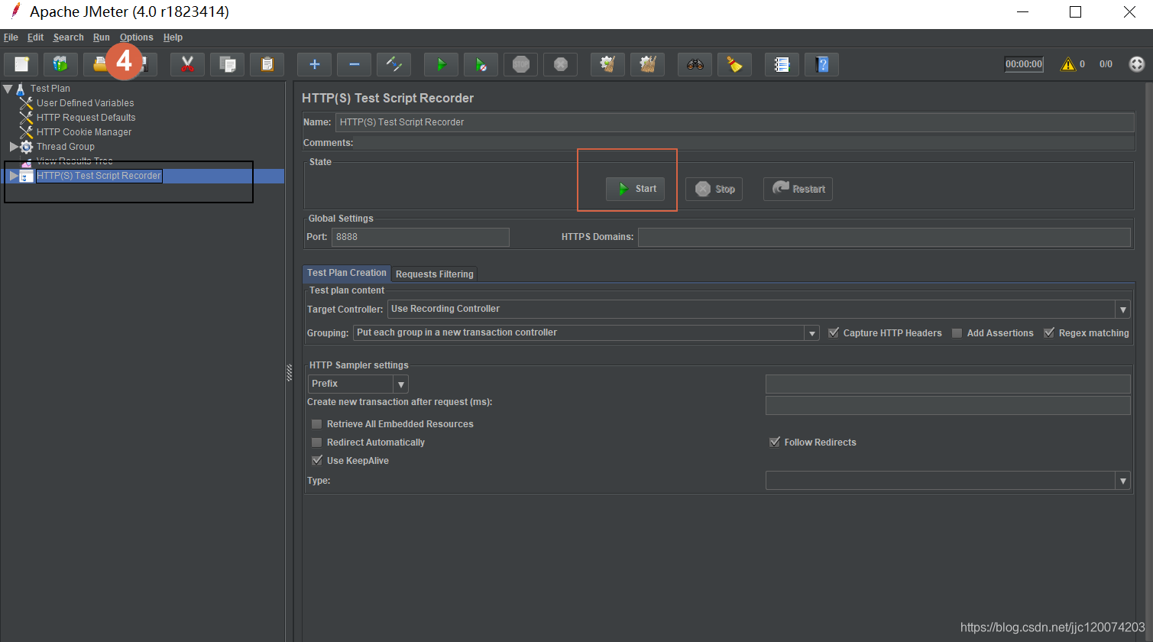1153x642 pixels.
Task: Open the Help menu
Action: tap(173, 37)
